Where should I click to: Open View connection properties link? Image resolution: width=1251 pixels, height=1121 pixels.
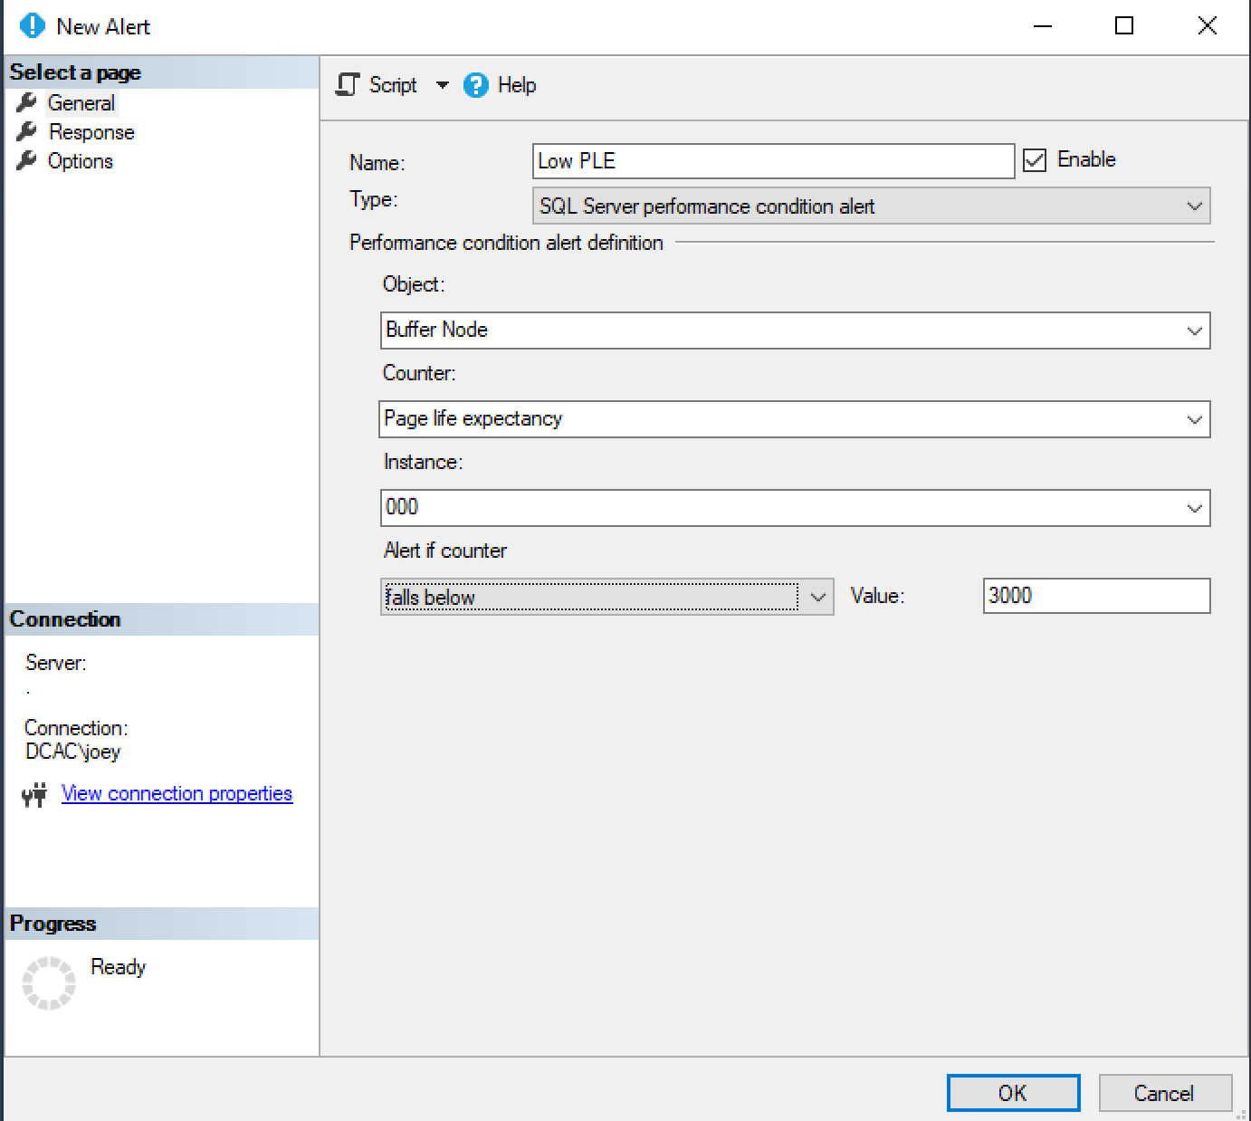point(177,794)
